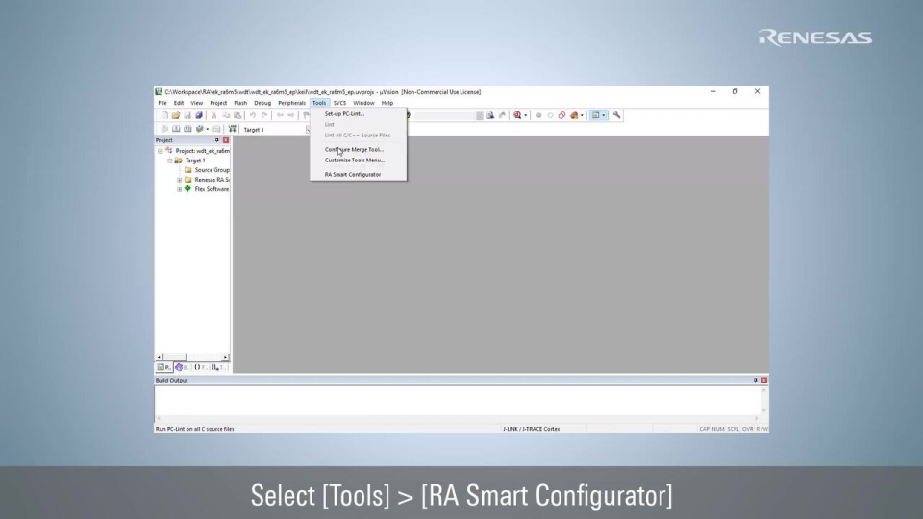
Task: Switch to the Books tab at panel bottom
Action: point(182,367)
